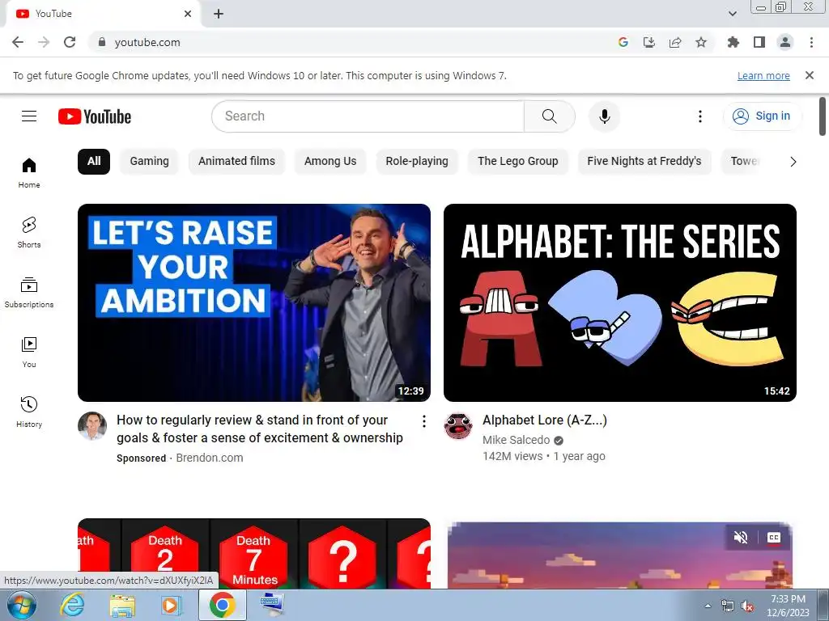Start voice search with microphone icon
The image size is (829, 621).
click(x=604, y=116)
